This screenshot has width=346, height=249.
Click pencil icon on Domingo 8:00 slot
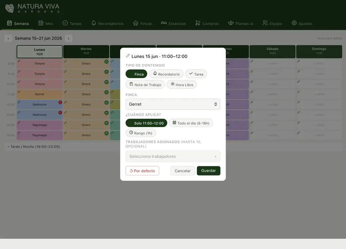click(298, 61)
